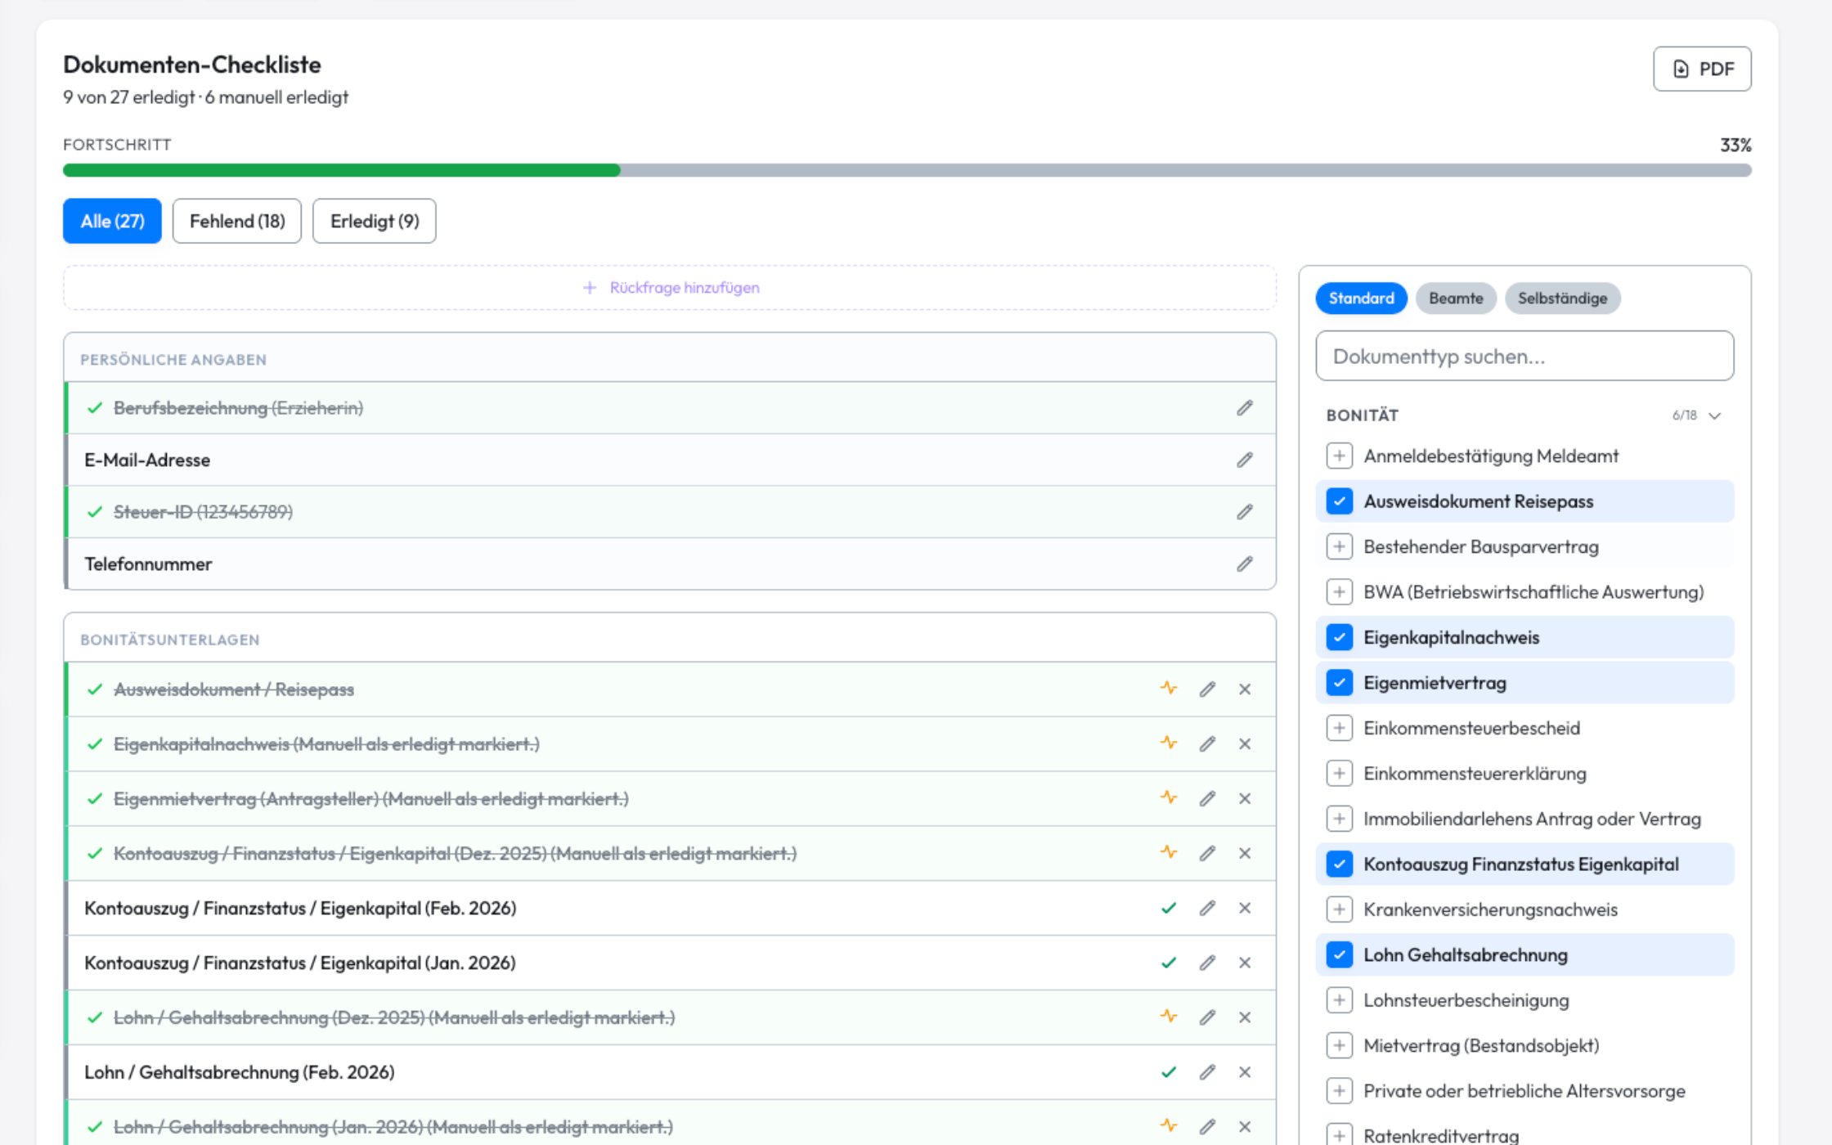
Task: Remove Eigenkapitalnachweis with the X icon
Action: coord(1244,743)
